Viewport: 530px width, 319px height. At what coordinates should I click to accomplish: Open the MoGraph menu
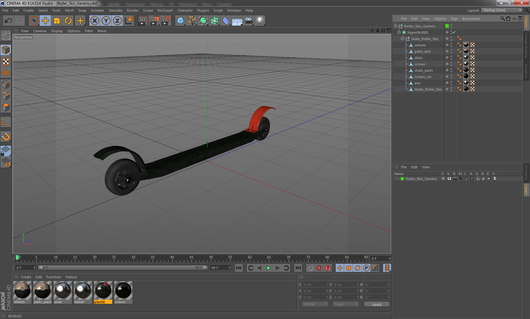165,10
